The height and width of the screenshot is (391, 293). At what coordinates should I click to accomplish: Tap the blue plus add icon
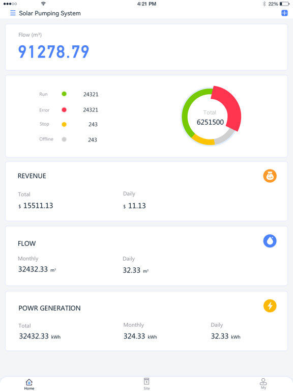(284, 13)
